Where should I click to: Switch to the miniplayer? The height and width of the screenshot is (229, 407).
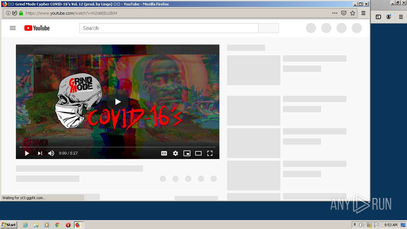pos(187,153)
